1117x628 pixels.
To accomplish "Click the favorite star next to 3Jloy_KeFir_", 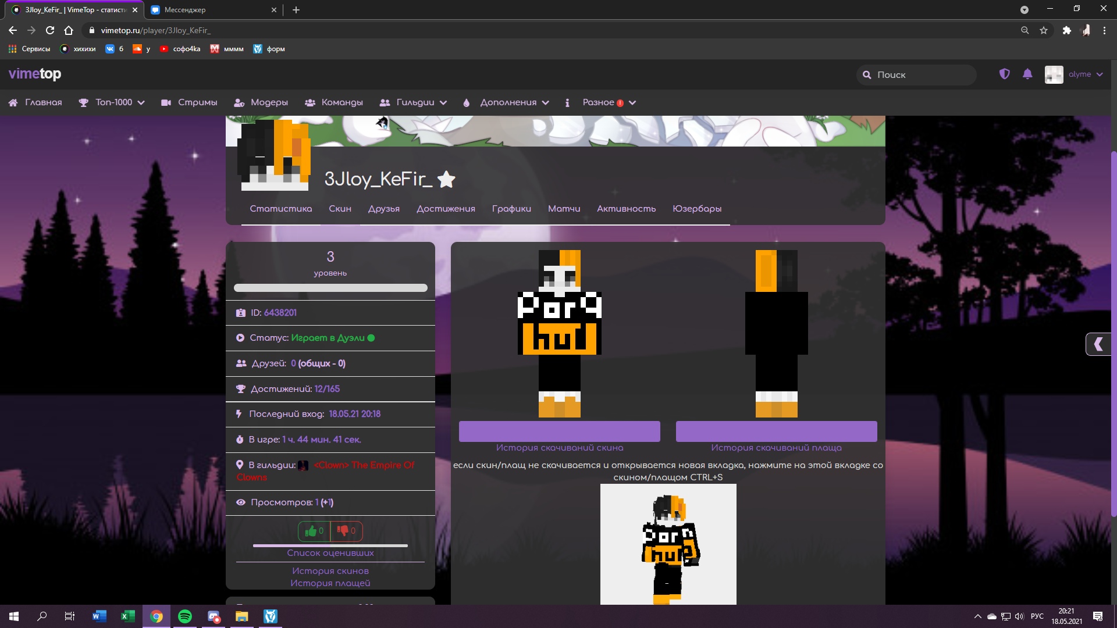I will 446,179.
